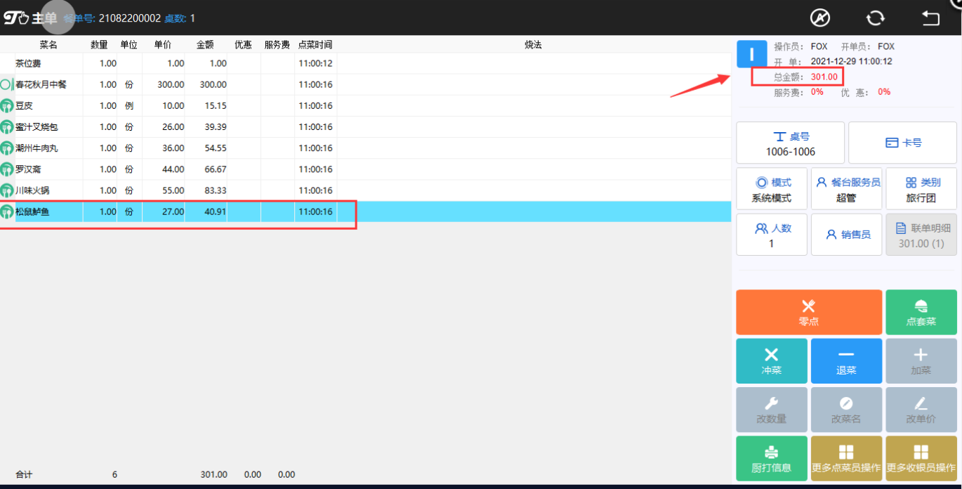
Task: Click the 83.33 amount cell
Action: (x=215, y=190)
